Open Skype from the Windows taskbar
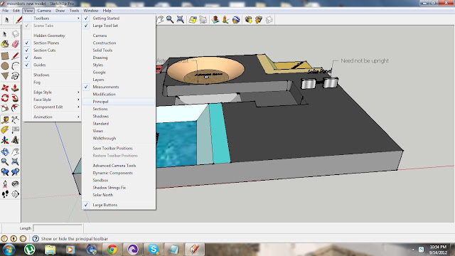455x256 pixels. click(154, 249)
